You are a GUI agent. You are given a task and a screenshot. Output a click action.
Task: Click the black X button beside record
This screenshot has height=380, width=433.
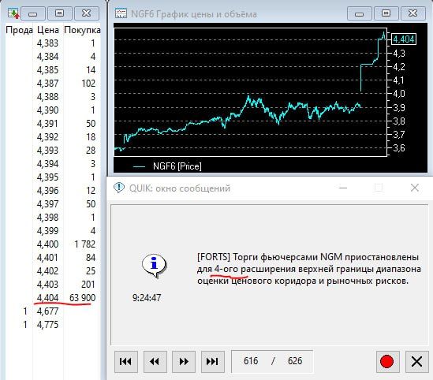click(x=416, y=361)
